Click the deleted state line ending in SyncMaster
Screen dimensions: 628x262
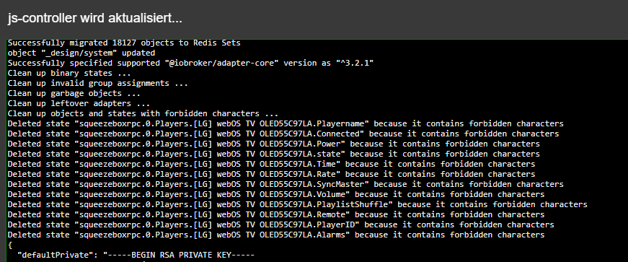pyautogui.click(x=286, y=185)
